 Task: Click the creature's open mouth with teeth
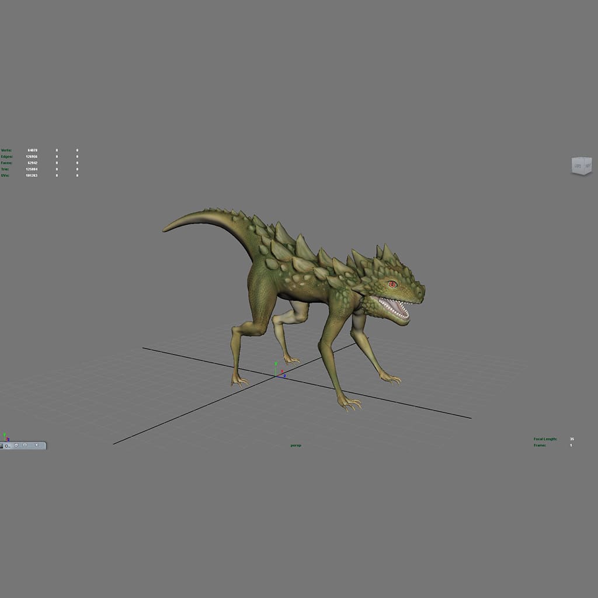click(x=392, y=308)
